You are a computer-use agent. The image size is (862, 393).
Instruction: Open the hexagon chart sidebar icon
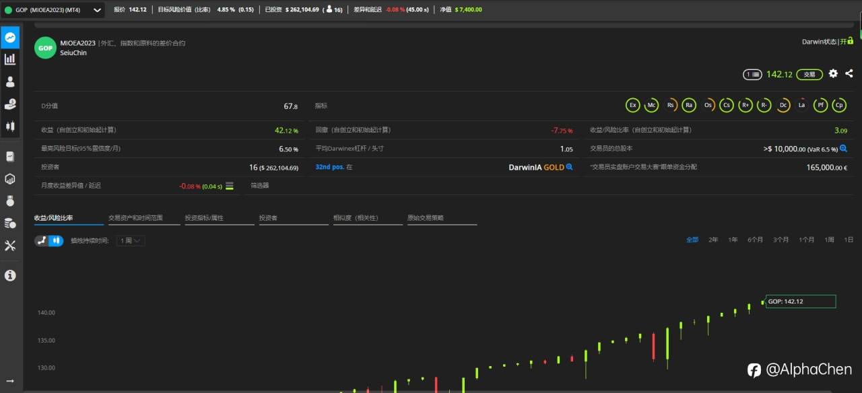coord(10,178)
